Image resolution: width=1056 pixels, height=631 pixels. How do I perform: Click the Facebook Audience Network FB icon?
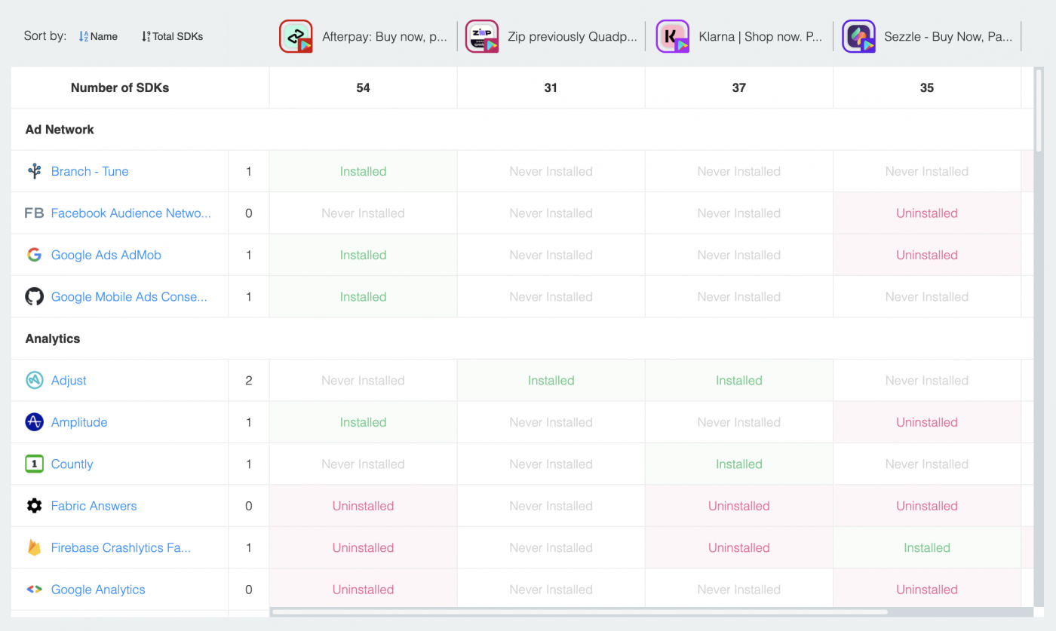[x=35, y=213]
